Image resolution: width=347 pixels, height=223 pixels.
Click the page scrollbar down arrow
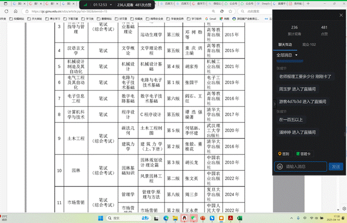pyautogui.click(x=338, y=210)
